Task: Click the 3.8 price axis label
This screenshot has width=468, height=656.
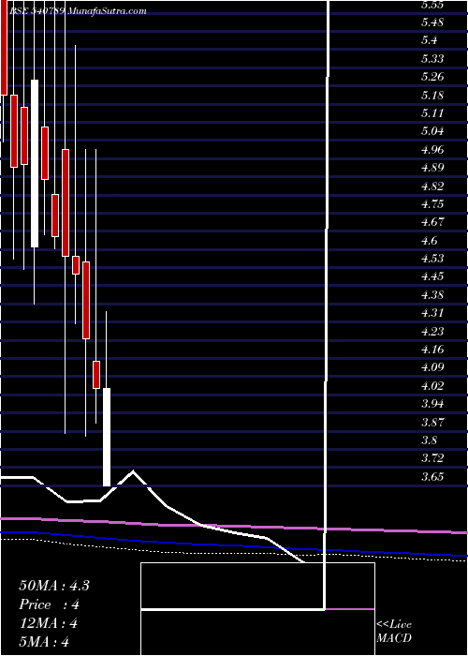Action: [x=430, y=440]
